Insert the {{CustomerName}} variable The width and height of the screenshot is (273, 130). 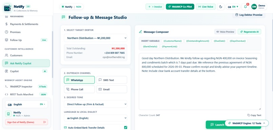172,41
